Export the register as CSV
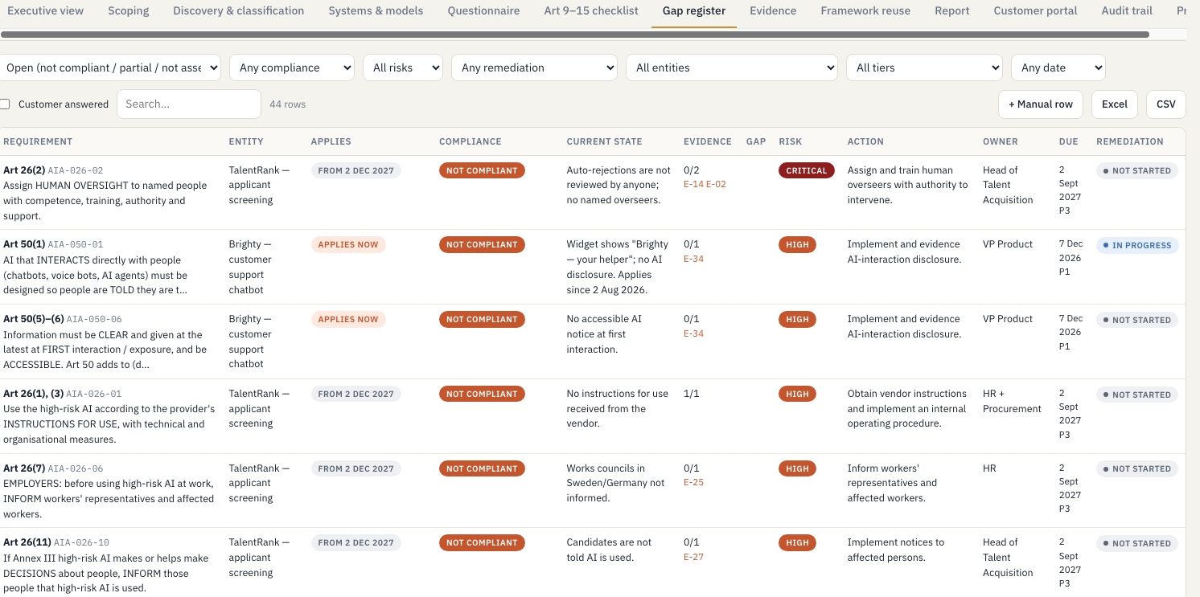1200x597 pixels. click(x=1166, y=104)
